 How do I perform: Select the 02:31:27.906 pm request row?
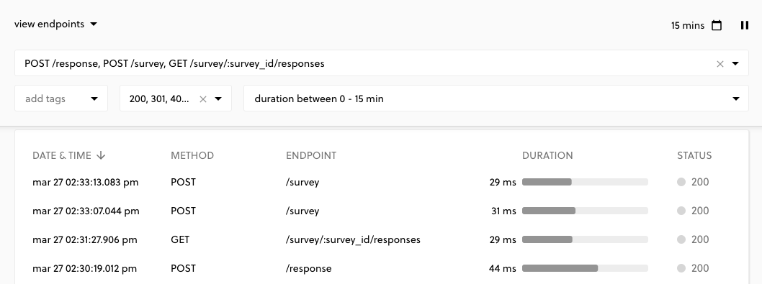coord(382,239)
